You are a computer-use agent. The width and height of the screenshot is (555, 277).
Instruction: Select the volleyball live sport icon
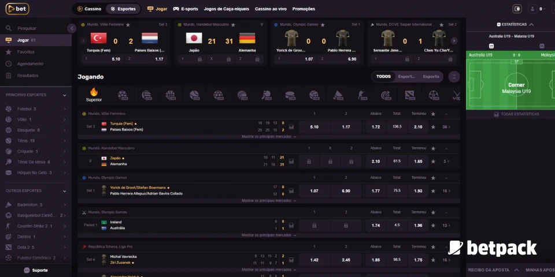146,95
